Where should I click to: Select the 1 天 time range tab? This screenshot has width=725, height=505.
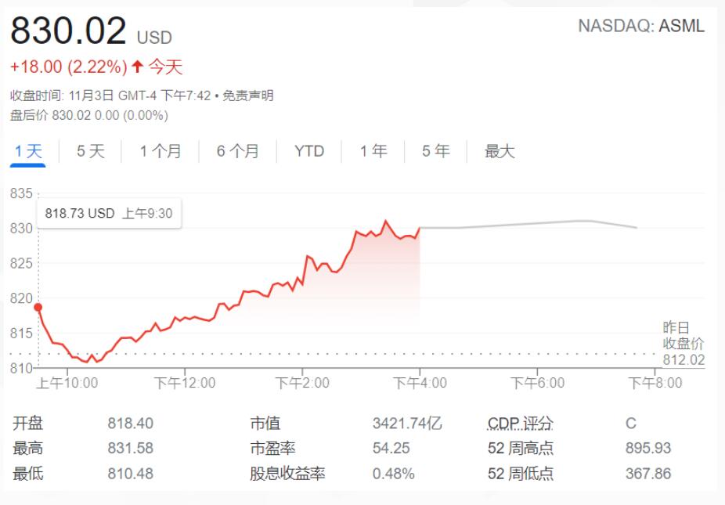[28, 151]
